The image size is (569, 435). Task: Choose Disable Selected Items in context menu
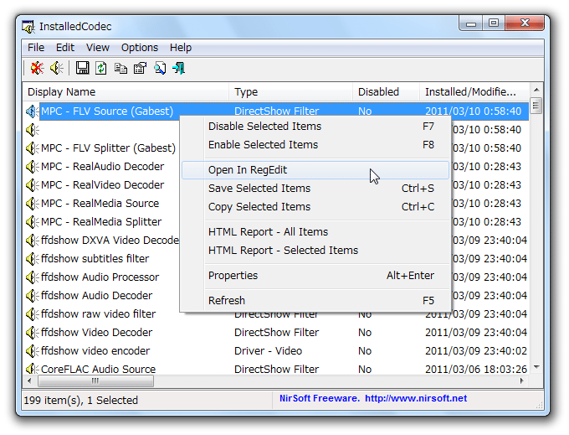(x=315, y=126)
